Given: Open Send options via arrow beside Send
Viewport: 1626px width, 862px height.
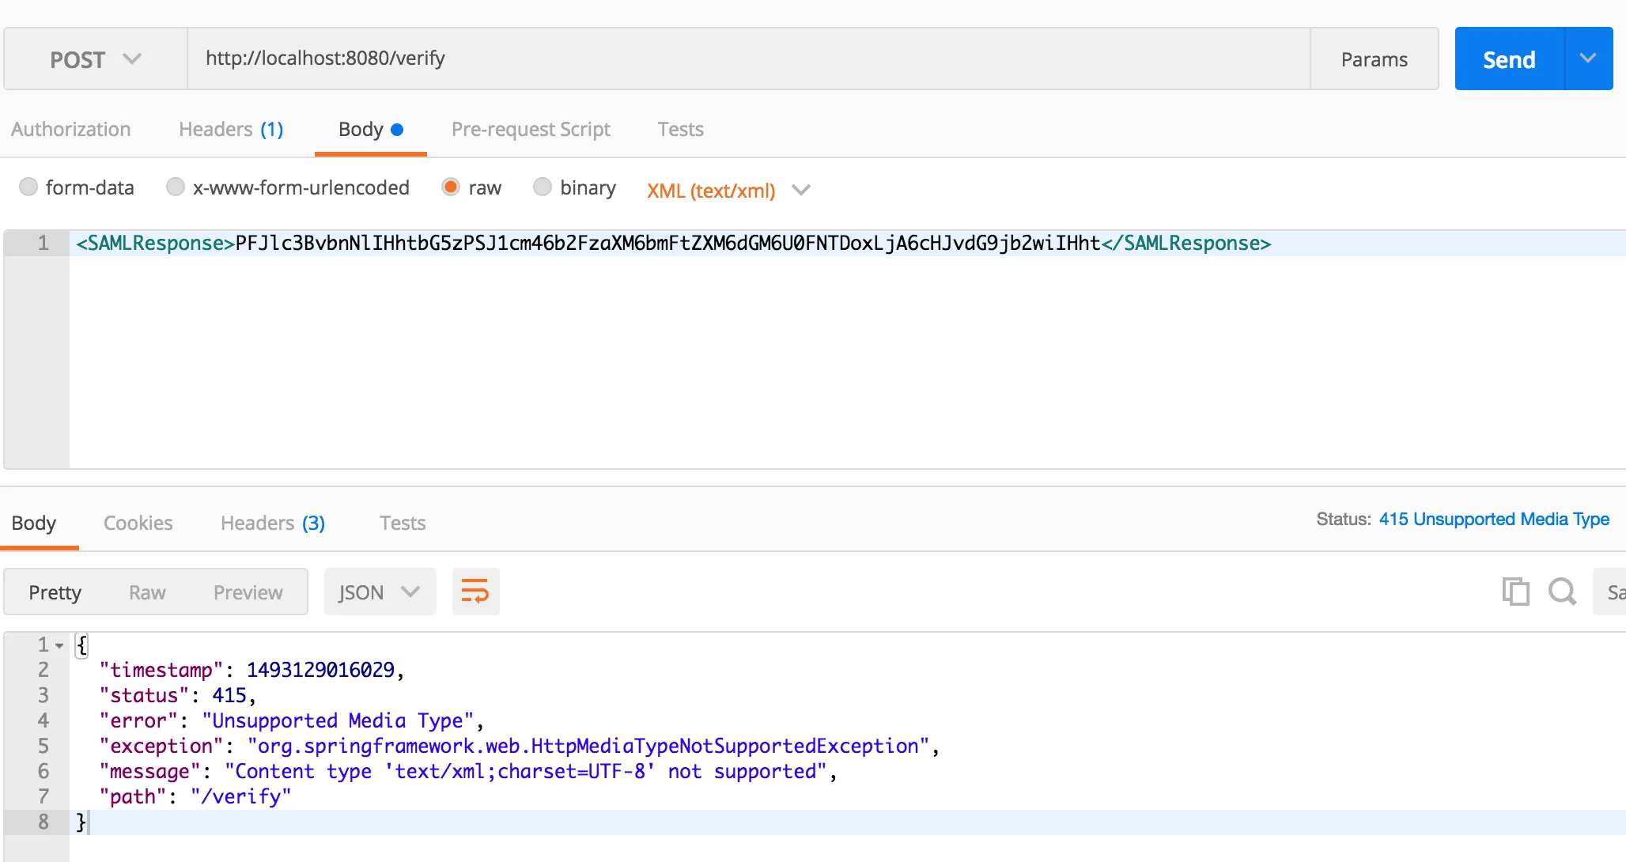Looking at the screenshot, I should coord(1588,59).
